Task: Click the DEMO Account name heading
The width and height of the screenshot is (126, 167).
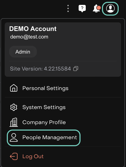Action: click(x=33, y=29)
